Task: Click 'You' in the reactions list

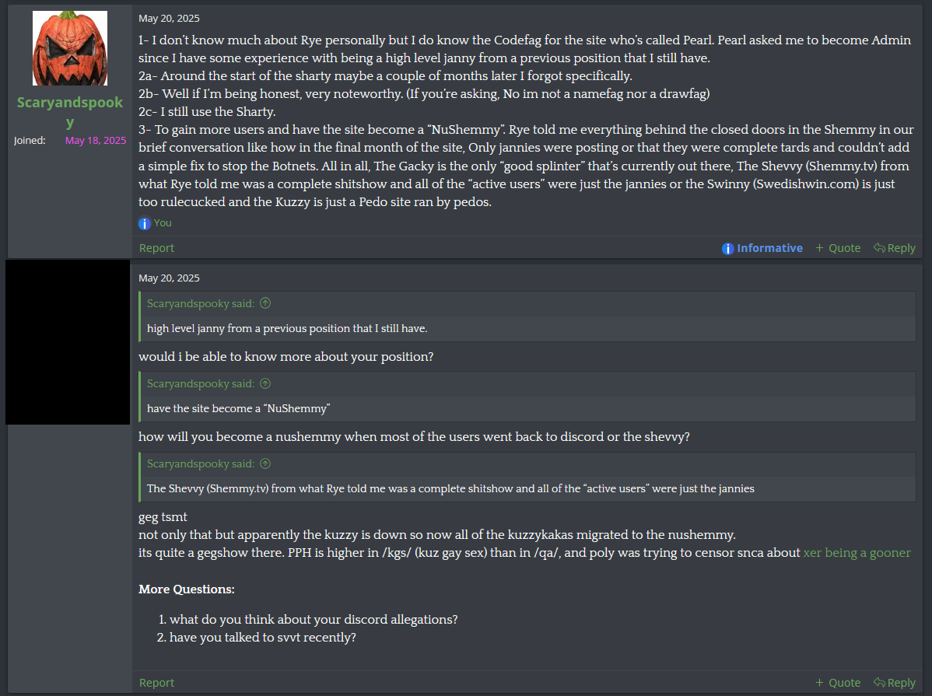Action: coord(163,223)
